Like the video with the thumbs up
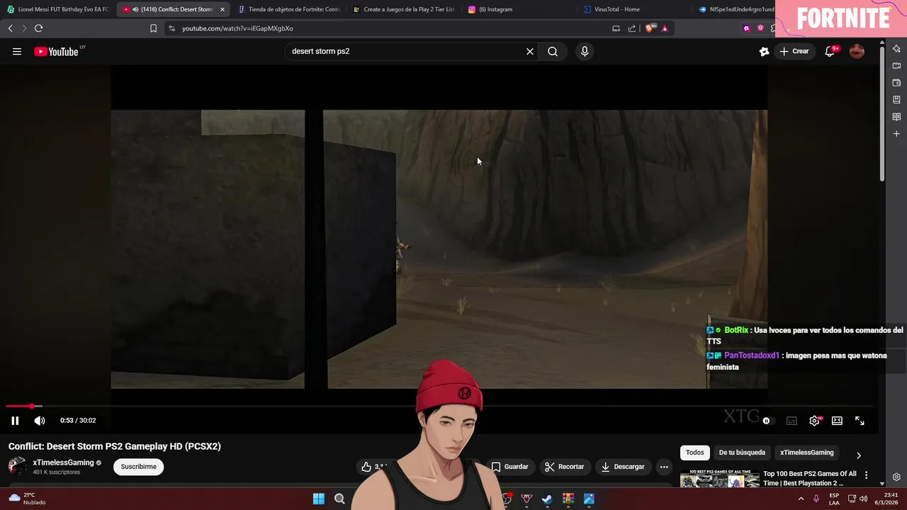The height and width of the screenshot is (510, 907). [366, 467]
